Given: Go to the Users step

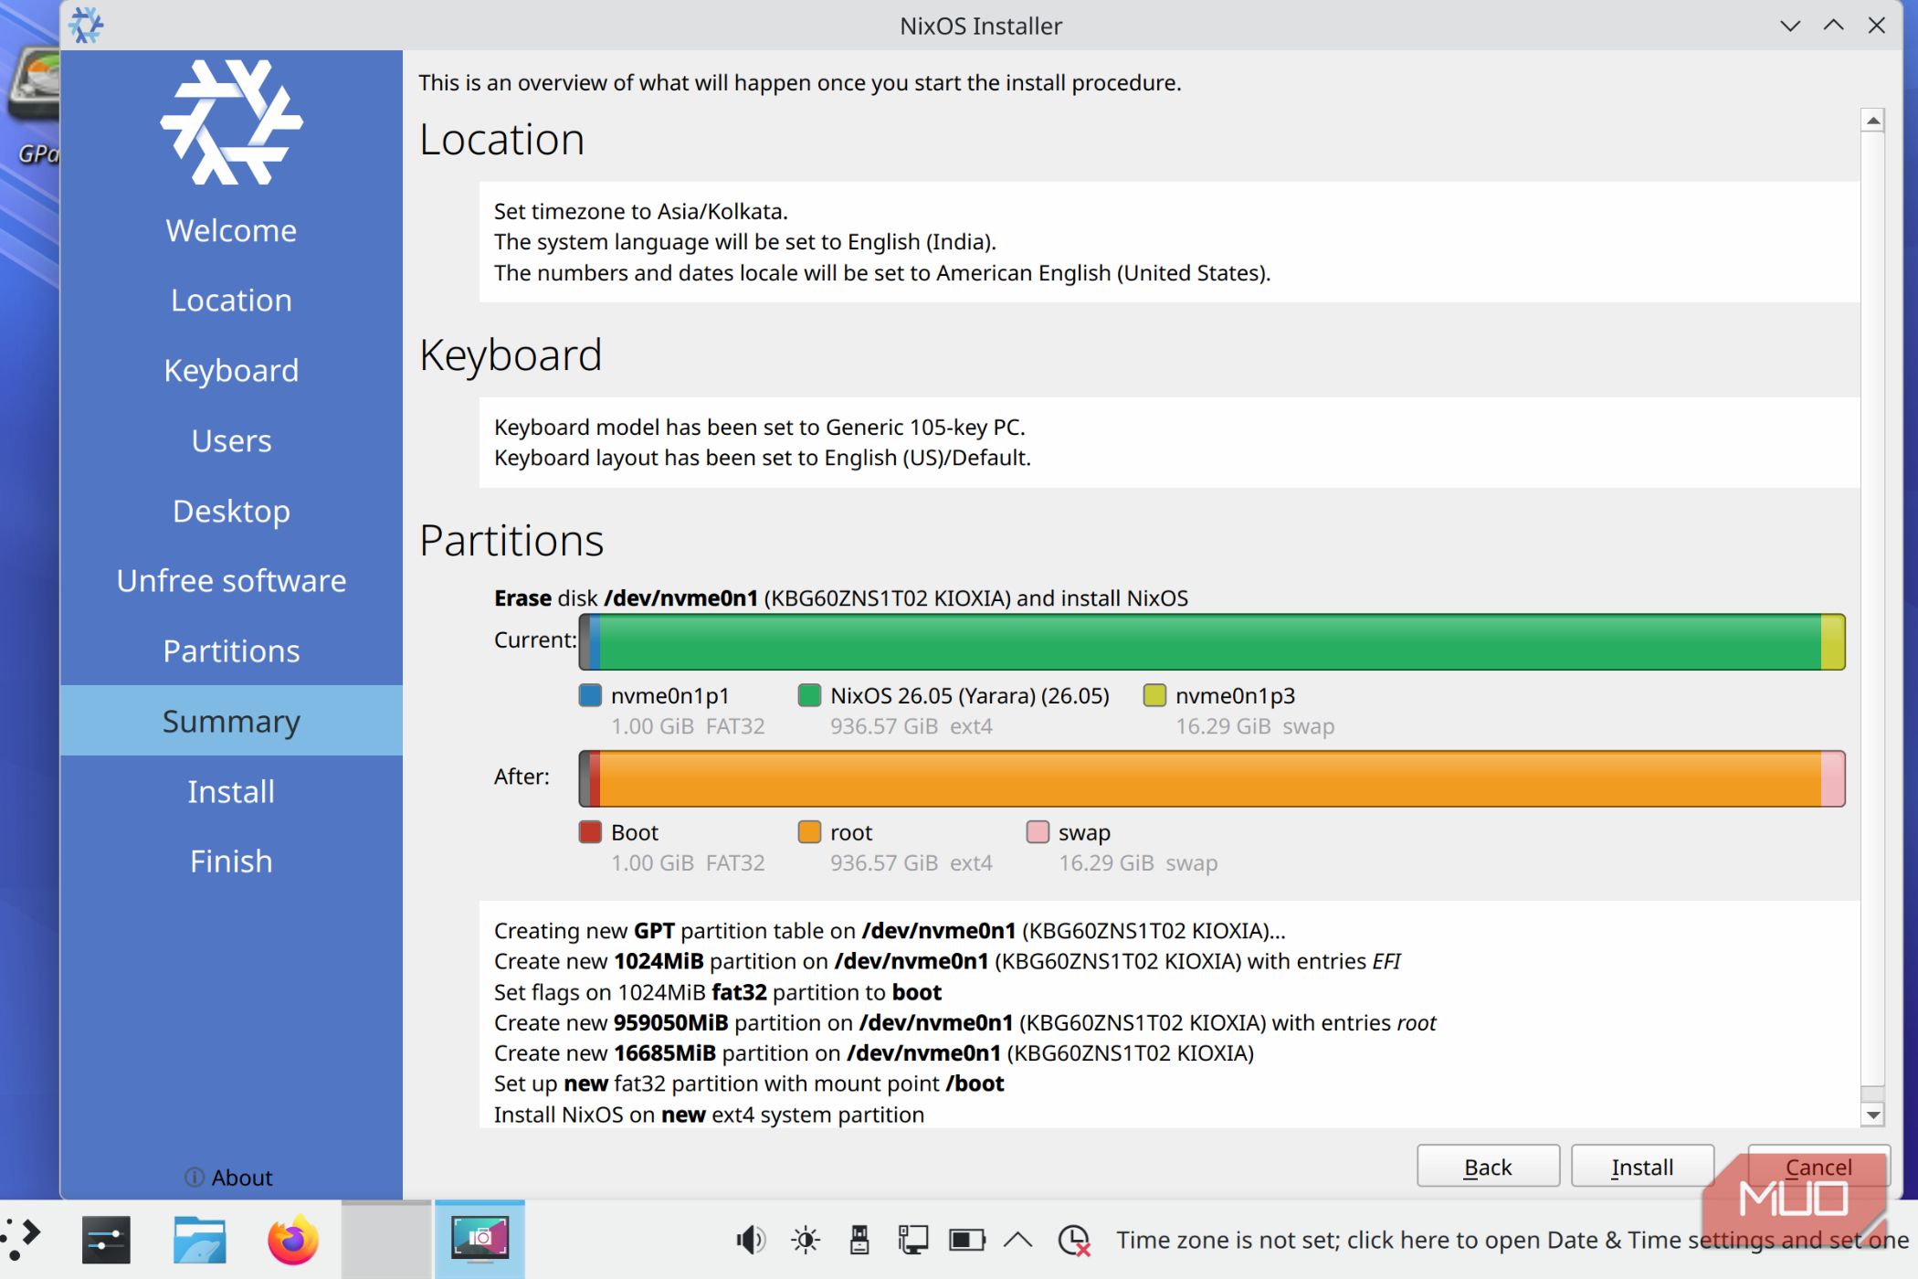Looking at the screenshot, I should pyautogui.click(x=231, y=440).
